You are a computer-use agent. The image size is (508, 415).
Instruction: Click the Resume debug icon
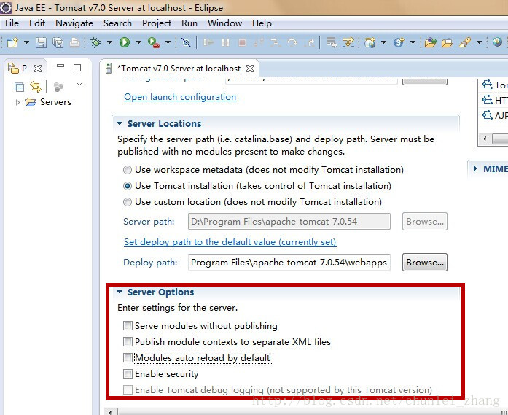click(x=208, y=42)
